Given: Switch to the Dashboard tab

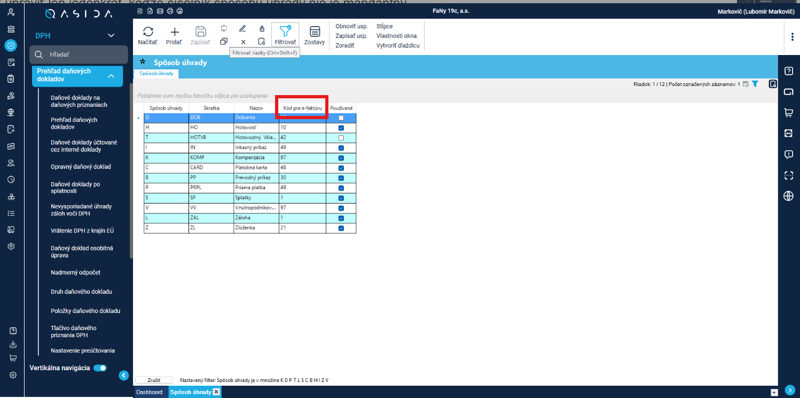Looking at the screenshot, I should [x=149, y=392].
